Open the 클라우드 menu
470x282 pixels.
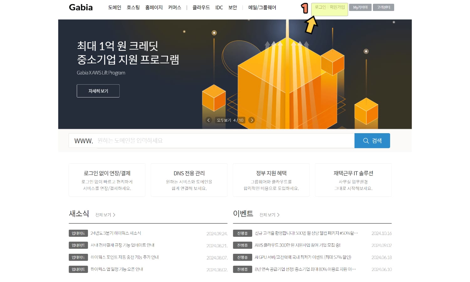coord(201,7)
